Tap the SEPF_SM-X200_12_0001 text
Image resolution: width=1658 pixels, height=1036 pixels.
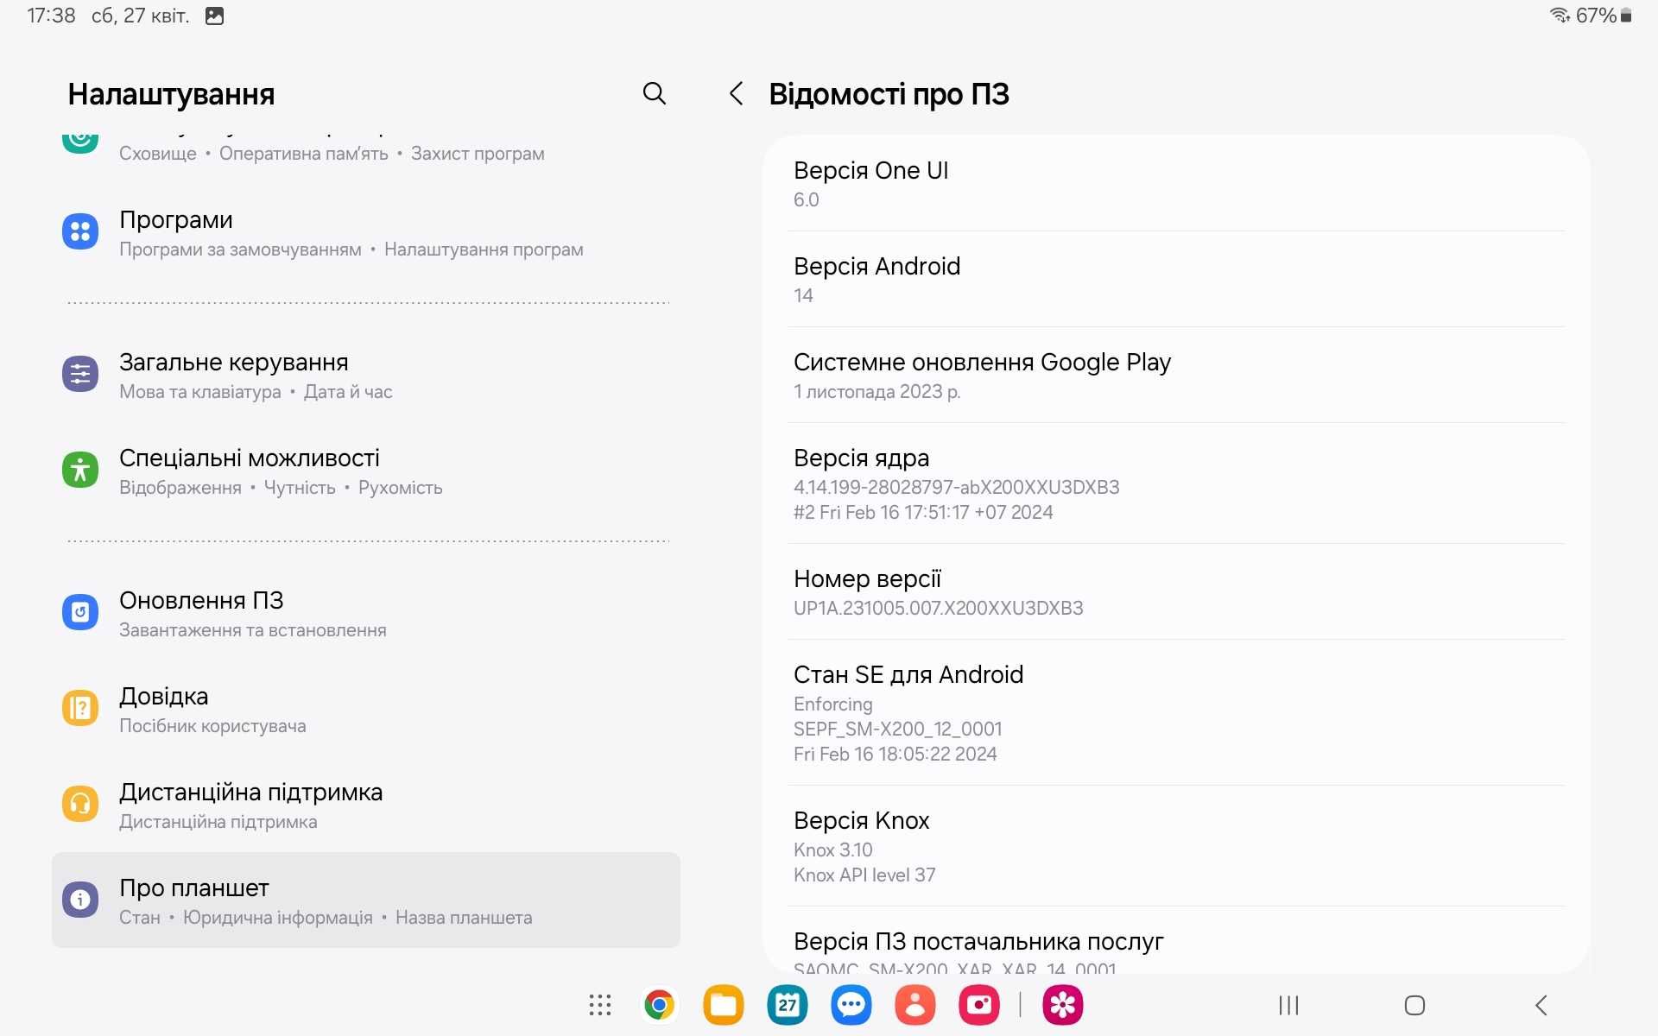pos(898,729)
